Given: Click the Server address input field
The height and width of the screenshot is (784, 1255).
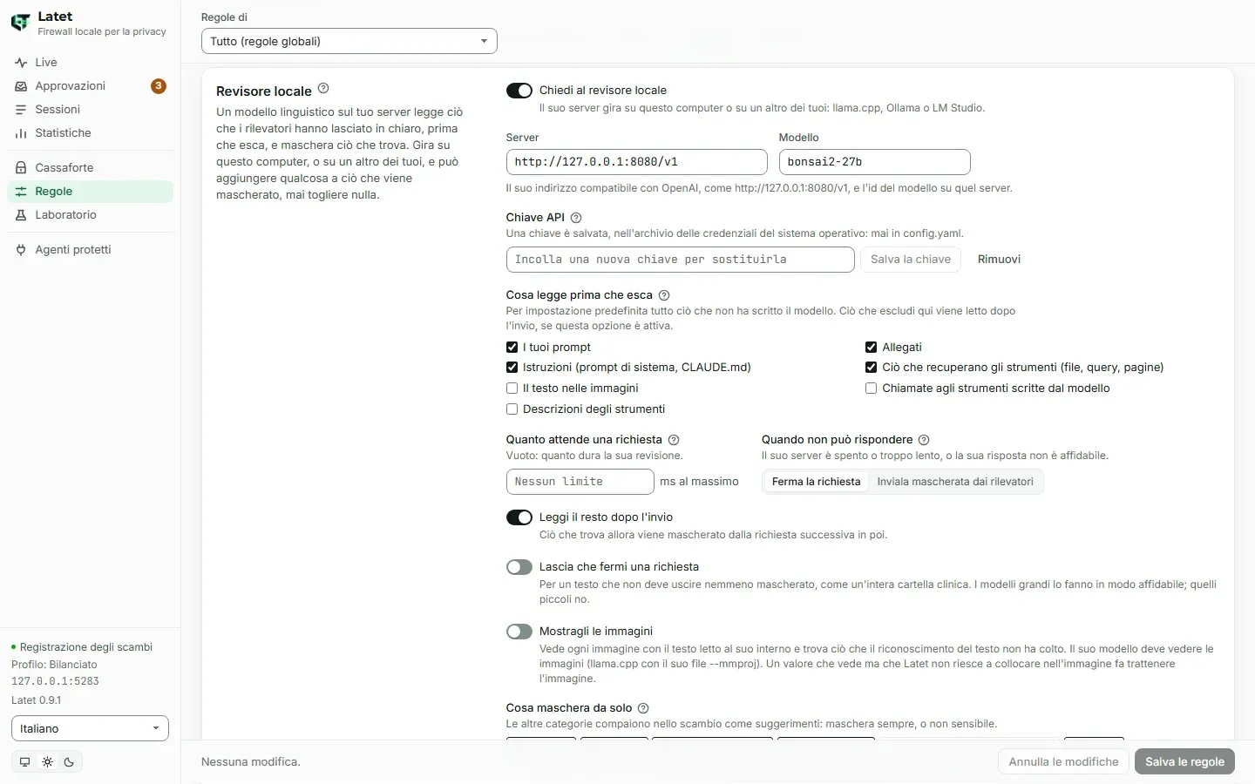Looking at the screenshot, I should [x=637, y=162].
